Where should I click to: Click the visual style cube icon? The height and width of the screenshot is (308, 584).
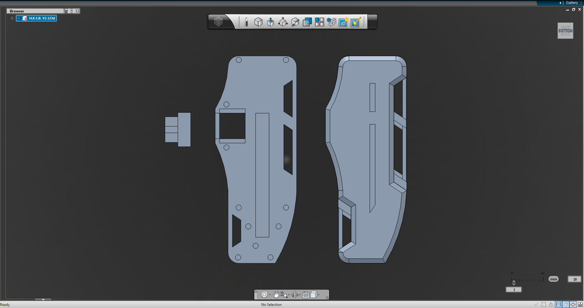coord(314,295)
